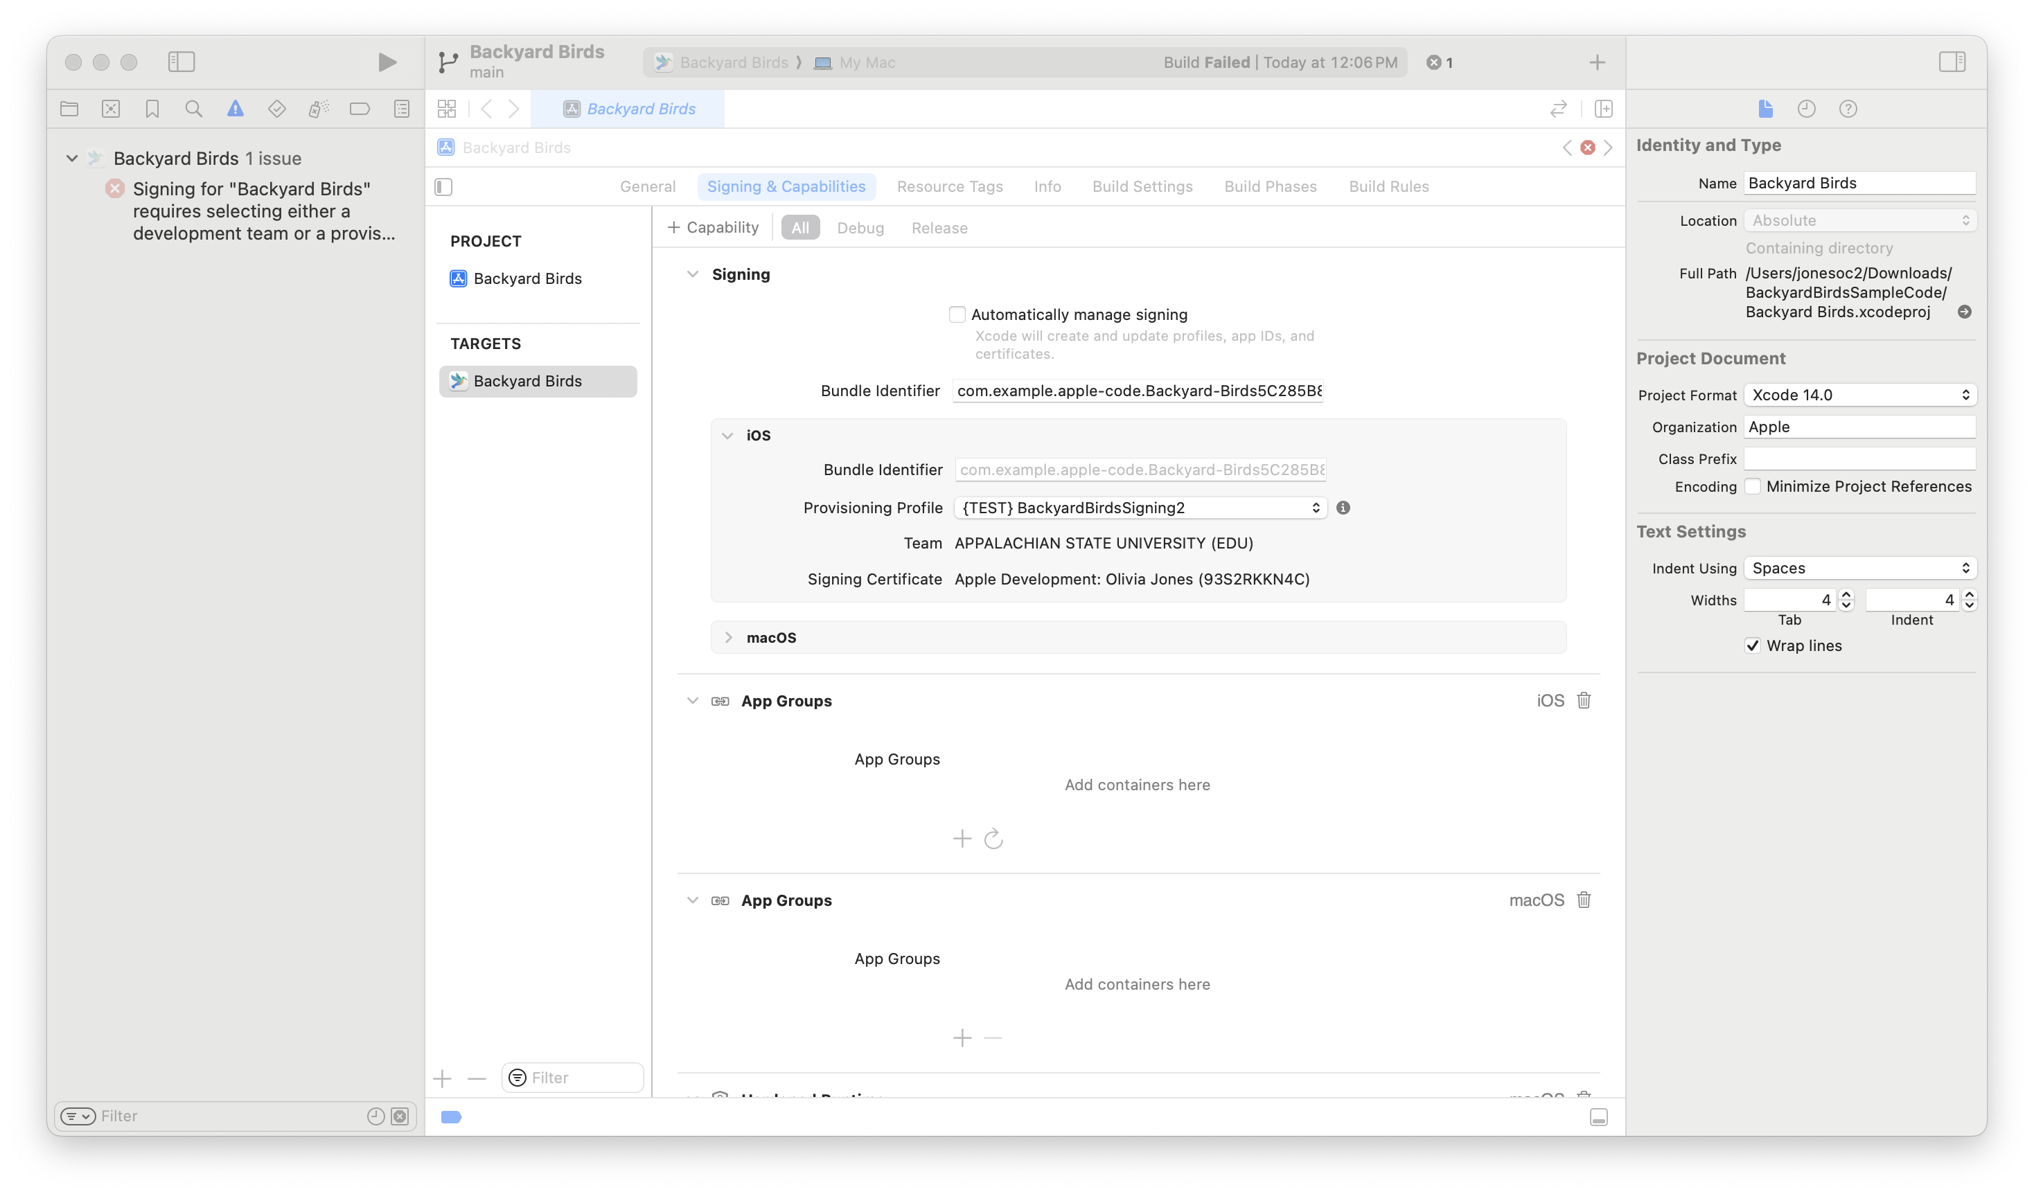Check Minimize Project References
Viewport: 2034px width, 1194px height.
(1752, 486)
